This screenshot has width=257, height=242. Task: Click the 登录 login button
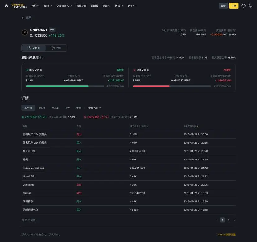point(223,6)
